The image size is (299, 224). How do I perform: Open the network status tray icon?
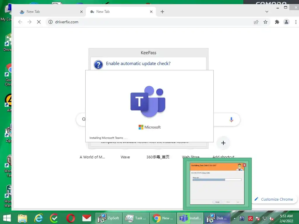pyautogui.click(x=265, y=218)
